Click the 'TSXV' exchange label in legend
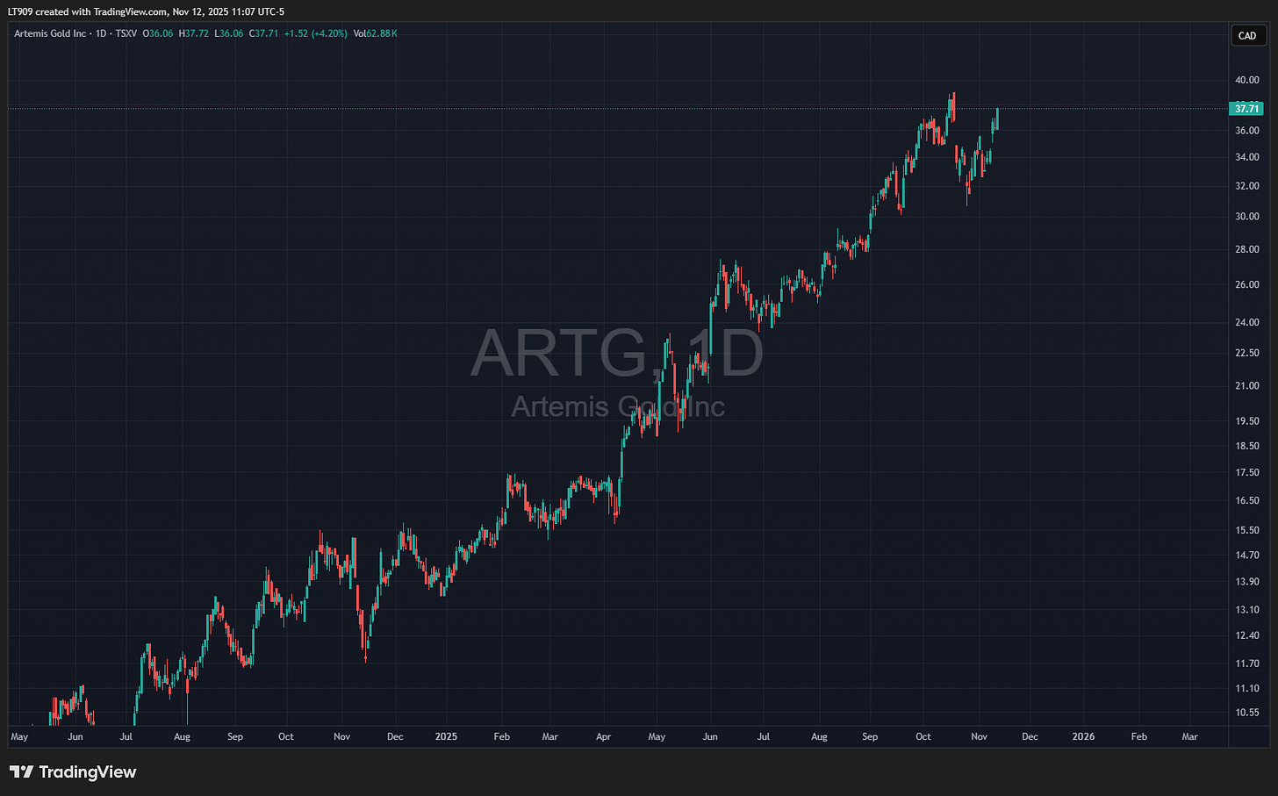The width and height of the screenshot is (1278, 796). tap(126, 33)
